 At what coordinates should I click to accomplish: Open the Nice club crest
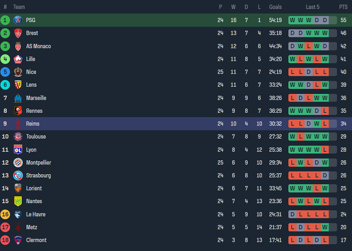click(x=18, y=72)
